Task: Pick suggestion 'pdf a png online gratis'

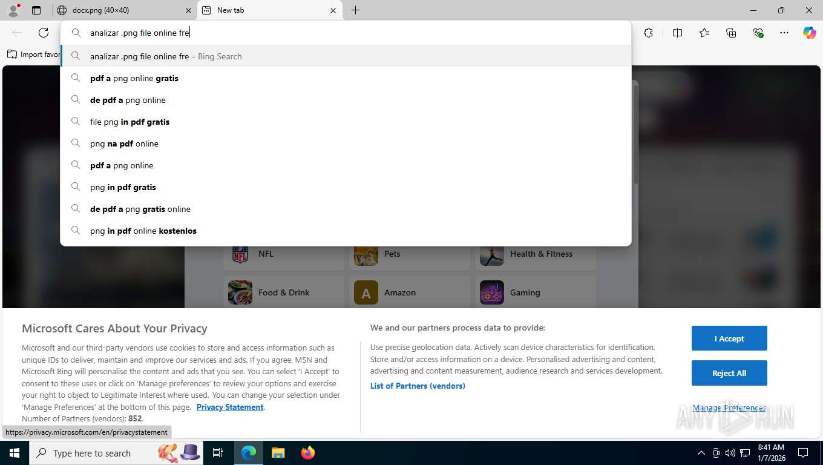Action: (x=346, y=78)
